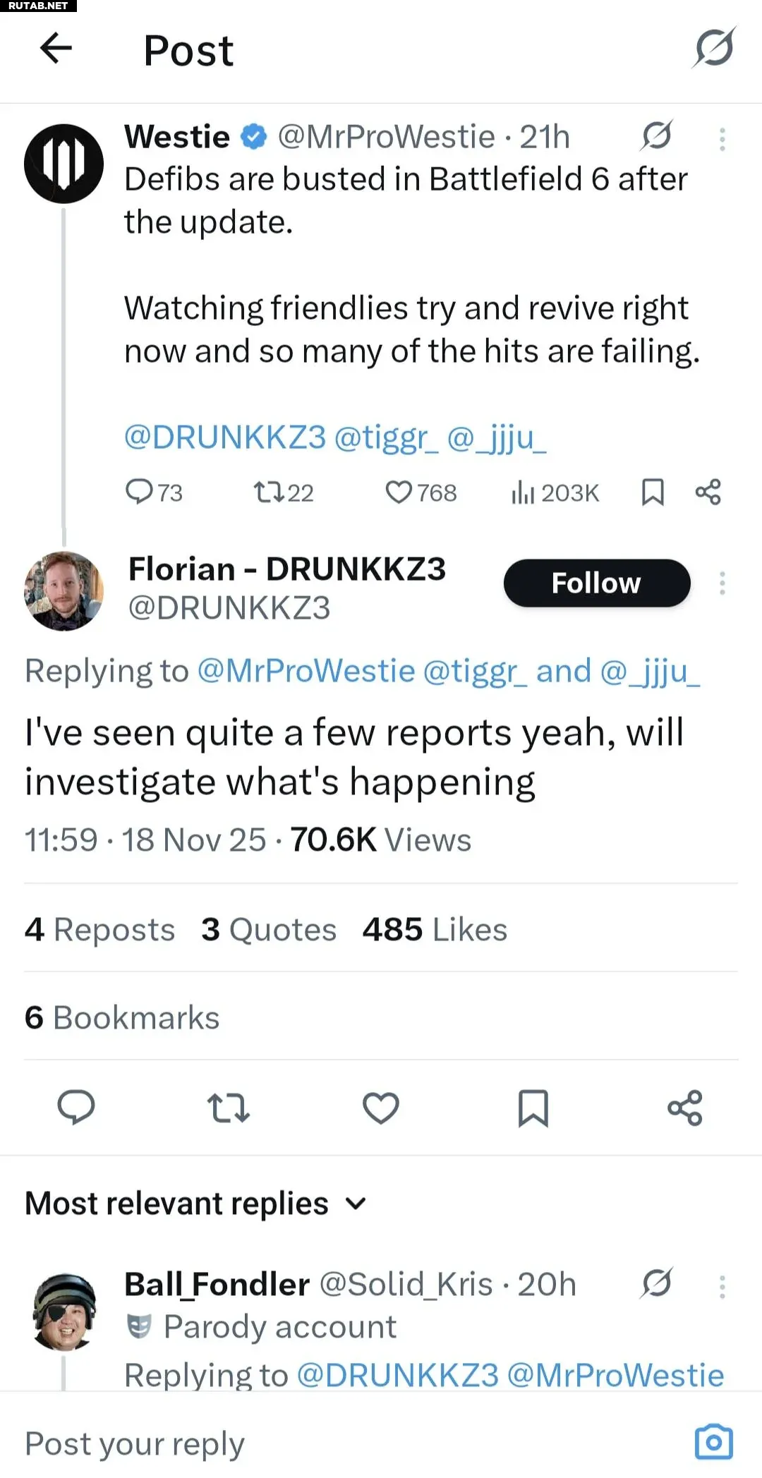This screenshot has width=762, height=1478.
Task: Open more options on Florian's reply
Action: (722, 583)
